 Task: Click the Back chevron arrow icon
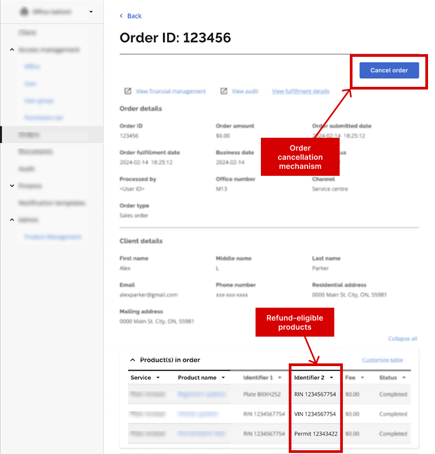click(121, 16)
